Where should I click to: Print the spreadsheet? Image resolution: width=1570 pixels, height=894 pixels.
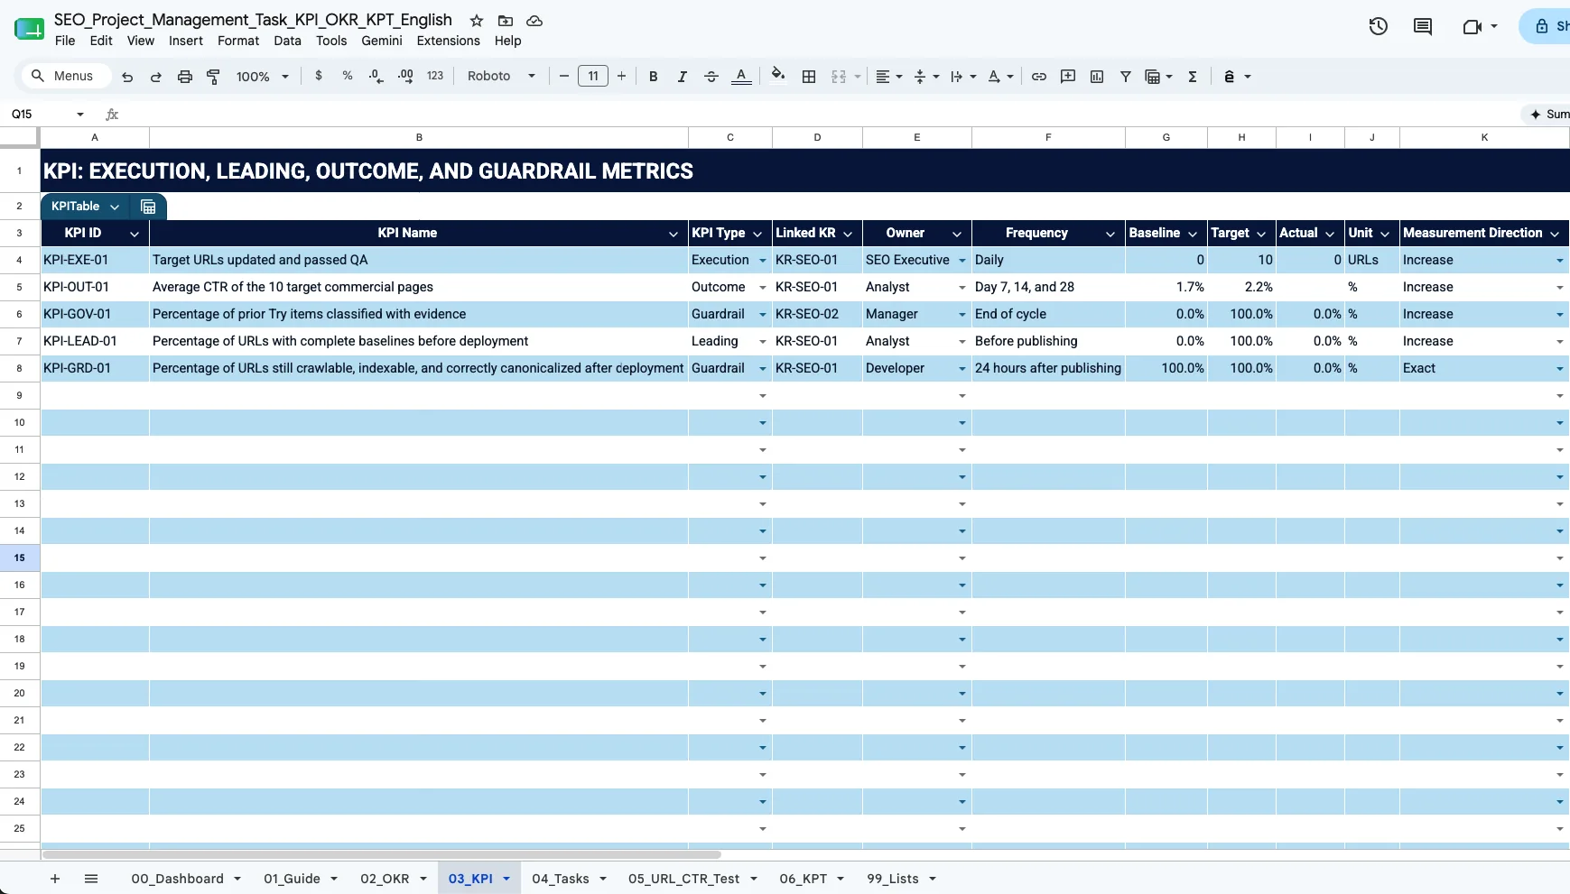pos(185,77)
